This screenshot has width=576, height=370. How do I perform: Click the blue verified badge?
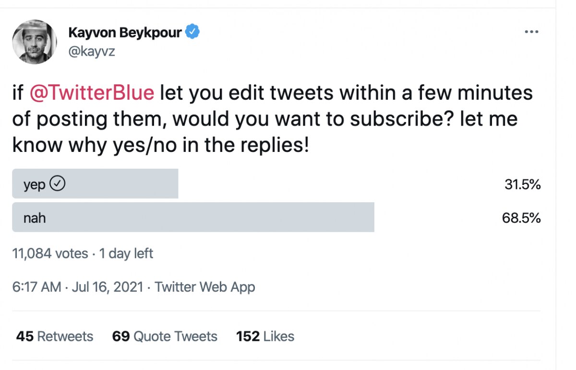pyautogui.click(x=193, y=33)
